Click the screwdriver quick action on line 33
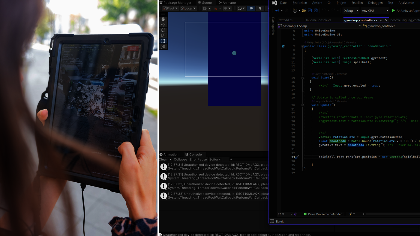 pyautogui.click(x=297, y=157)
